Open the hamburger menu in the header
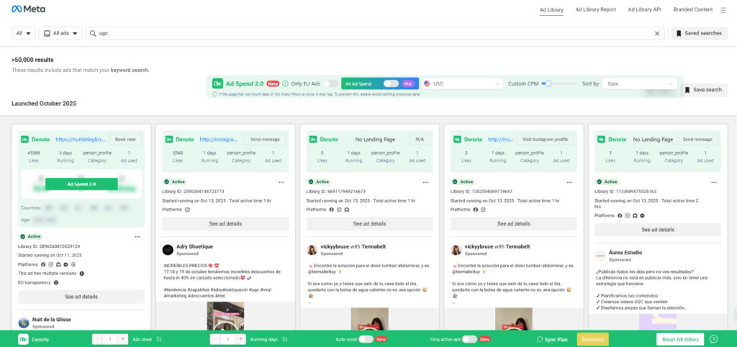This screenshot has width=737, height=347. pyautogui.click(x=723, y=10)
